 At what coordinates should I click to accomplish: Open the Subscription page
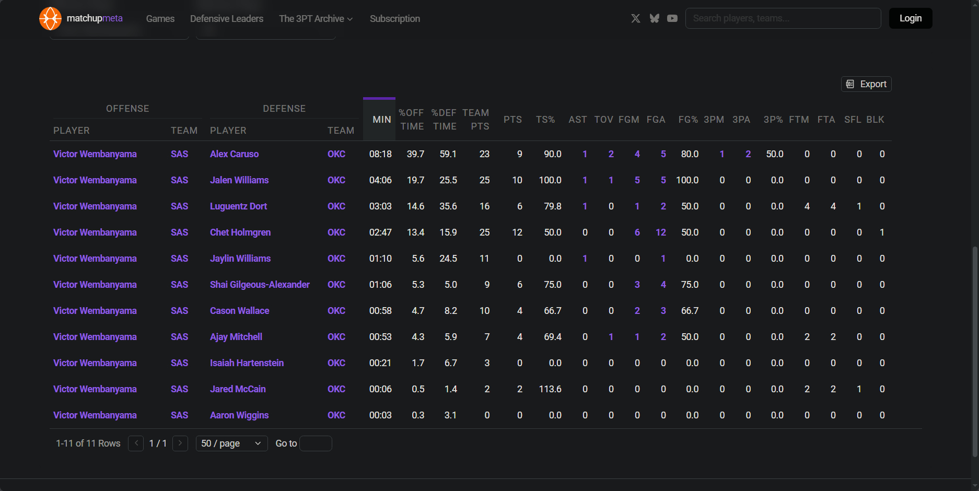[395, 19]
